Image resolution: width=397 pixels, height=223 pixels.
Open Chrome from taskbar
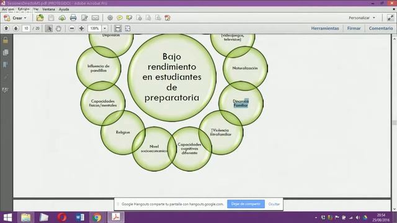[97, 217]
